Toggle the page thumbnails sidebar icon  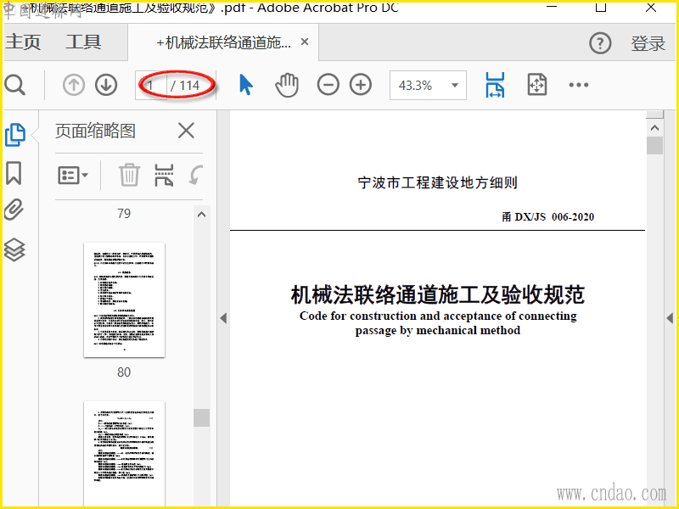click(14, 134)
